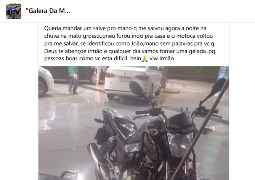This screenshot has width=255, height=180.
Task: Click the black helmet on the handlebars
Action: point(181,121)
